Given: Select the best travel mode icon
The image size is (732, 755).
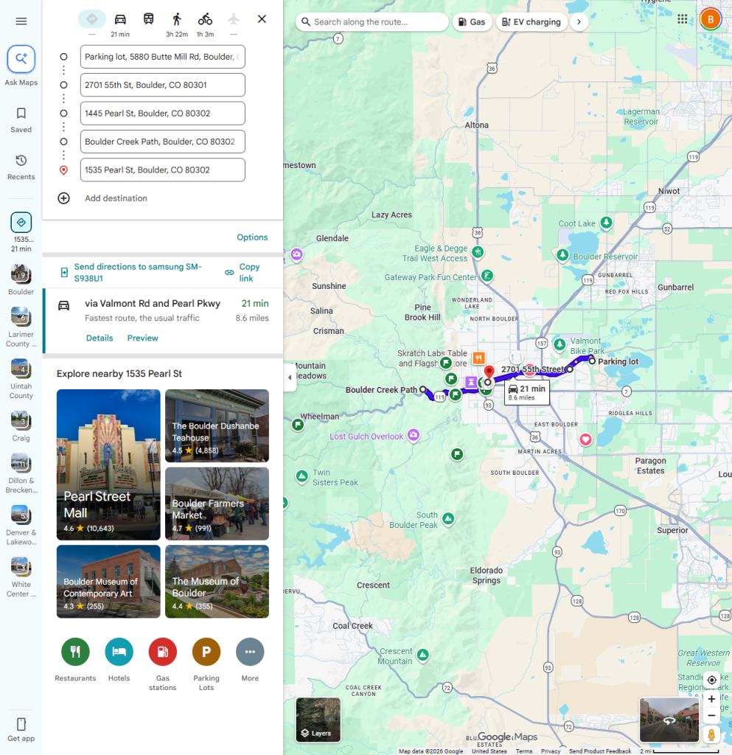Looking at the screenshot, I should [x=92, y=19].
